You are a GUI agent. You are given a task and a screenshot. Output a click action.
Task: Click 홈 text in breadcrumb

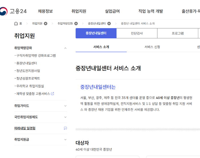pos(21,24)
